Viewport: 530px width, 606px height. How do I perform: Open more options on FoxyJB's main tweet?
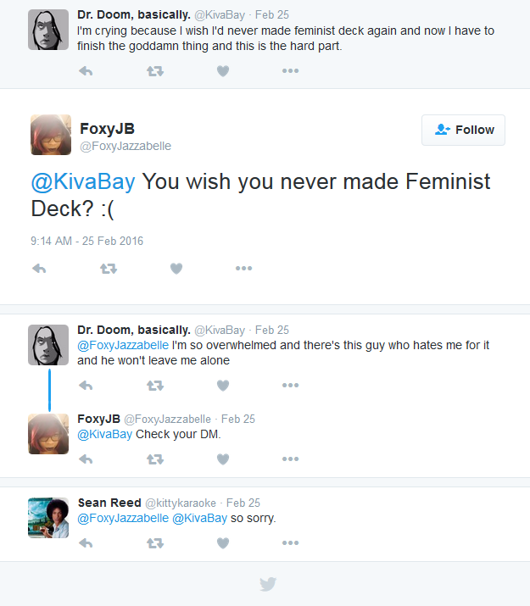pos(243,269)
